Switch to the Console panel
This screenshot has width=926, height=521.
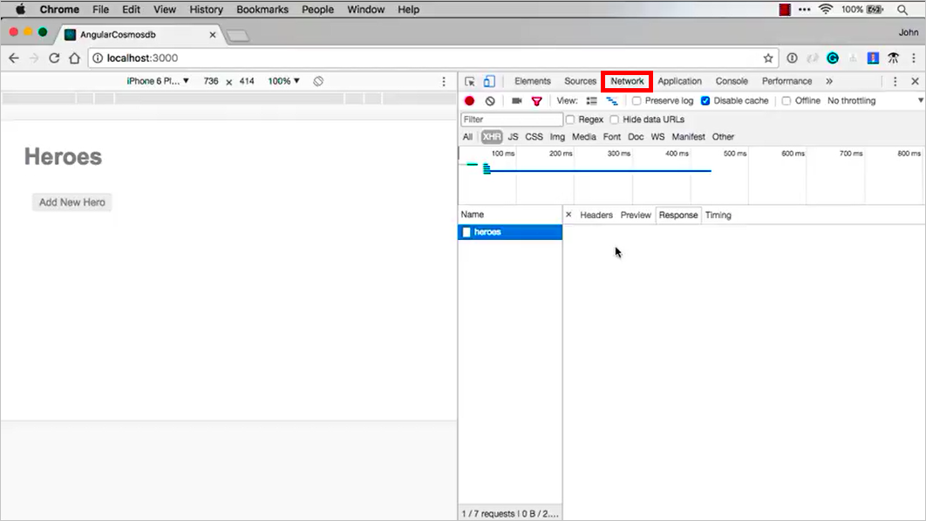732,80
